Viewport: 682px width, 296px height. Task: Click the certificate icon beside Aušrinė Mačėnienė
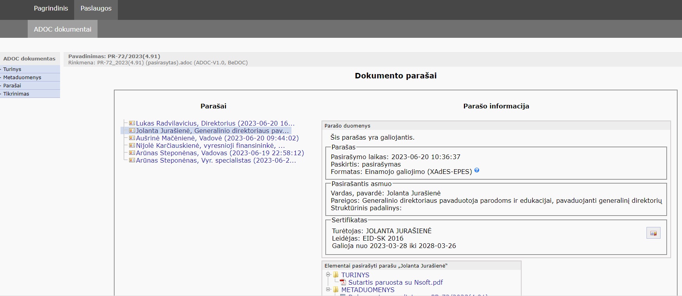pyautogui.click(x=132, y=138)
